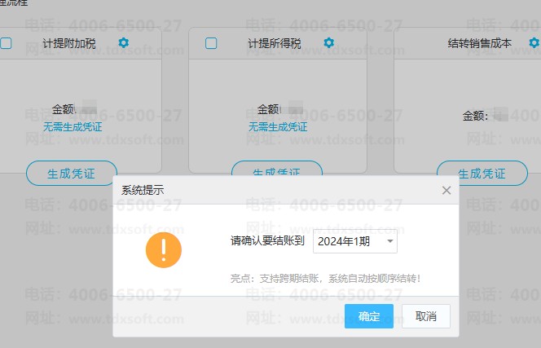
Task: Select the 计提附加税 card title
Action: [68, 43]
